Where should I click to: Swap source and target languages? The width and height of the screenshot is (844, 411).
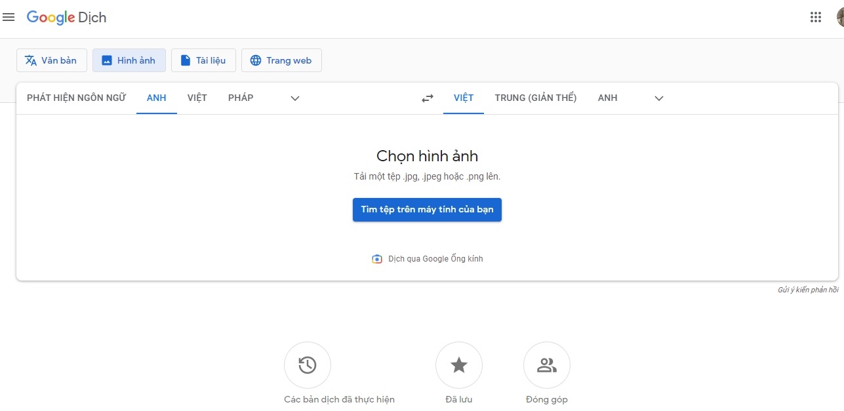428,98
